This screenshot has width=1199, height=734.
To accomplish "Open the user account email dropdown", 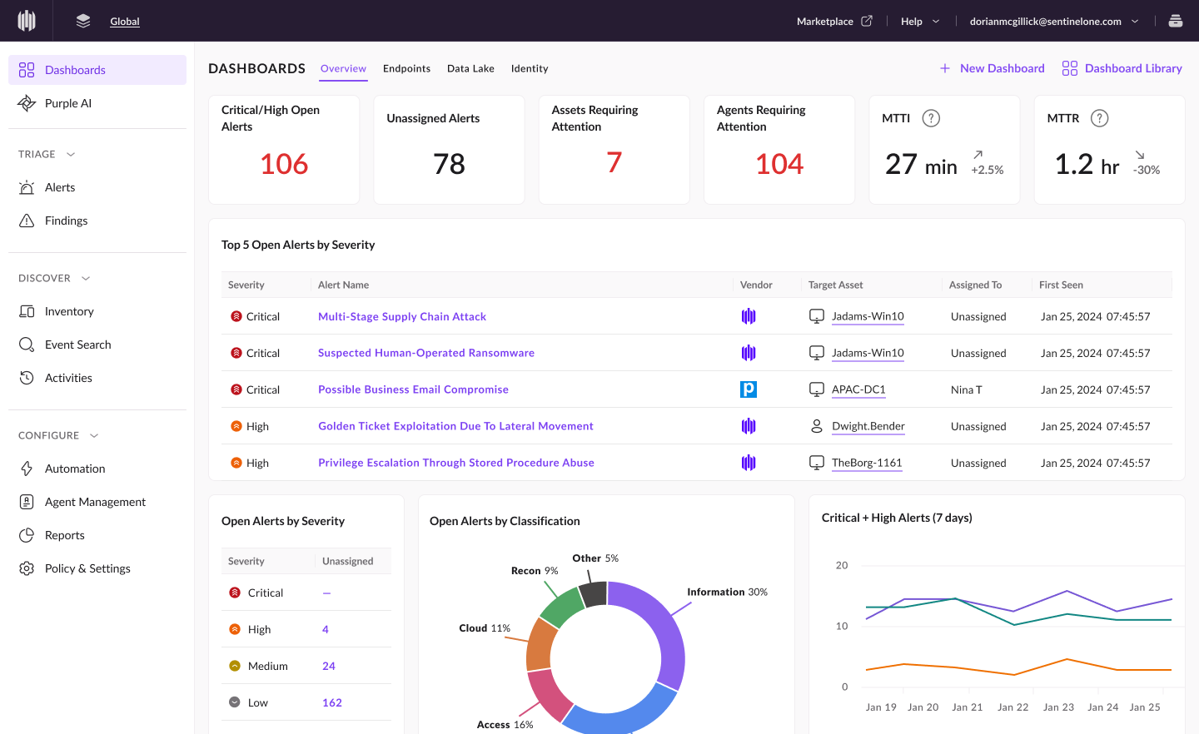I will [1053, 22].
